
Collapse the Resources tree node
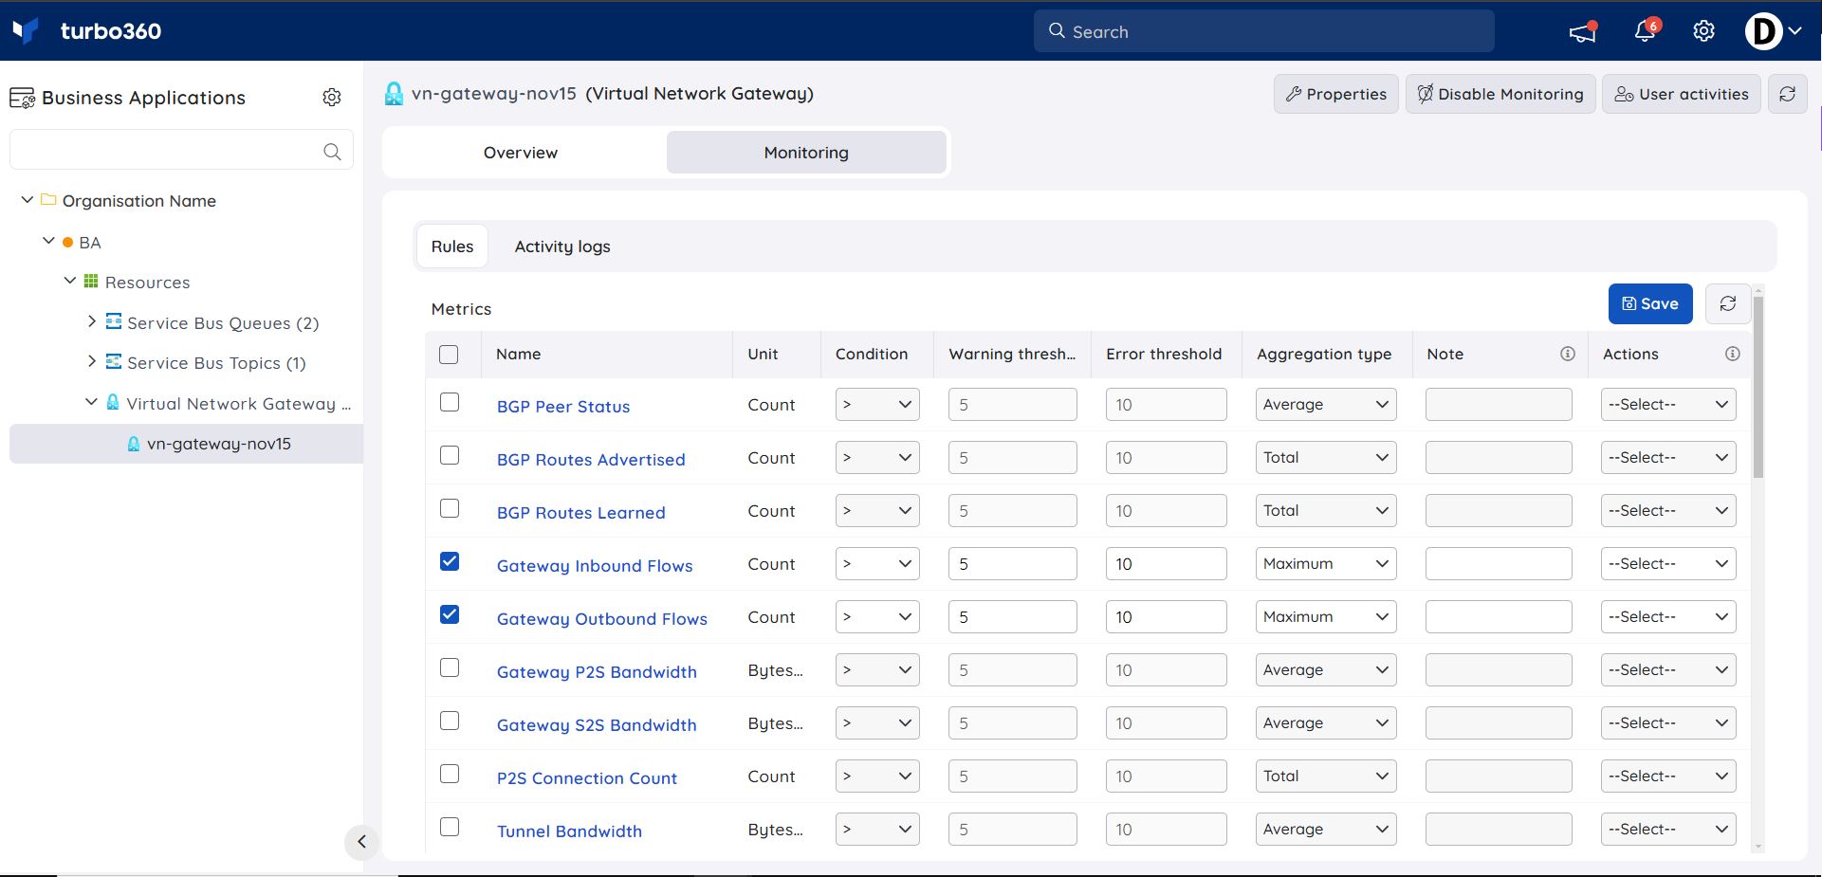tap(70, 281)
